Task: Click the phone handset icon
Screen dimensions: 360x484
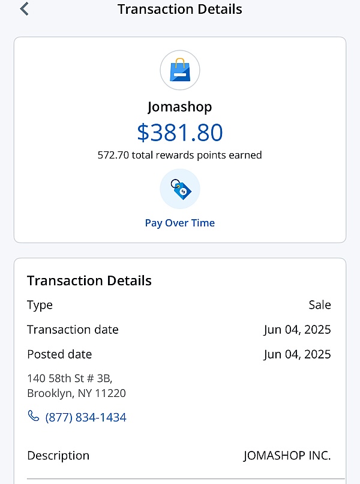Action: (34, 416)
